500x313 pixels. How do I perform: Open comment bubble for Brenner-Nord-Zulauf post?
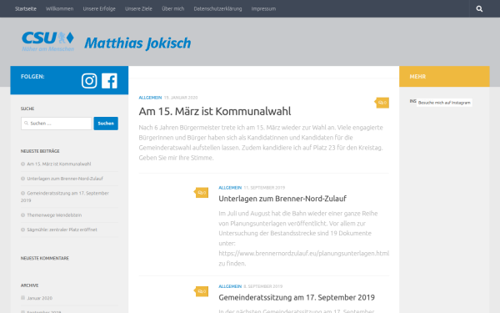(x=202, y=193)
